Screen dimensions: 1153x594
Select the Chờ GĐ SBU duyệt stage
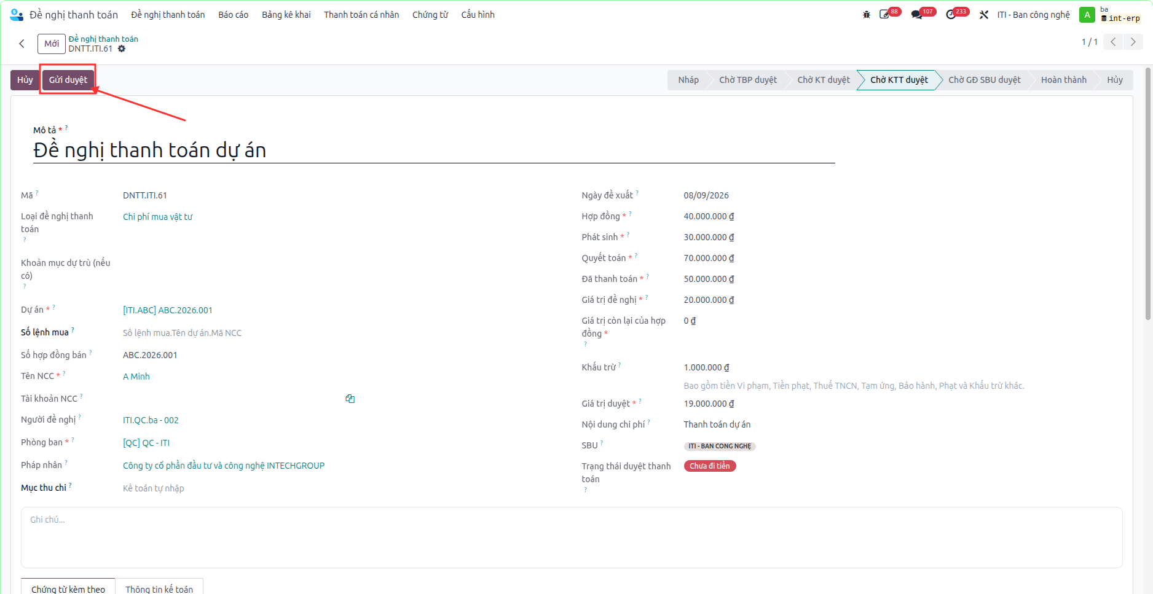(x=984, y=80)
